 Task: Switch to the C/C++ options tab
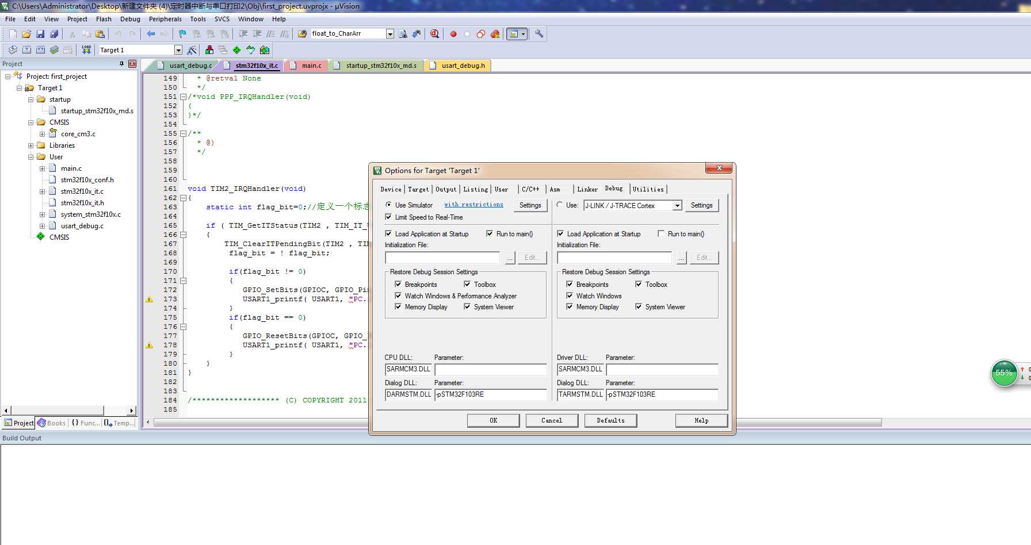pos(530,189)
